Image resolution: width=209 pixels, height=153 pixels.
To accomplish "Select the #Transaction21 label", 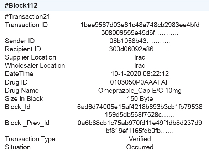I will point(27,17).
